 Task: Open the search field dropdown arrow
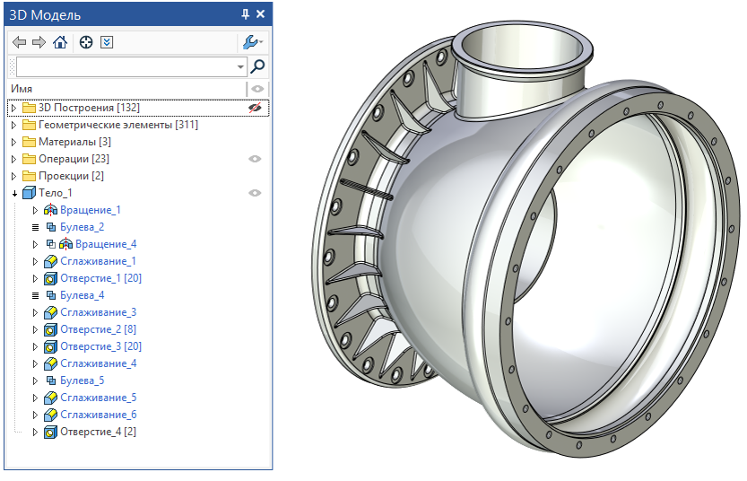(240, 66)
